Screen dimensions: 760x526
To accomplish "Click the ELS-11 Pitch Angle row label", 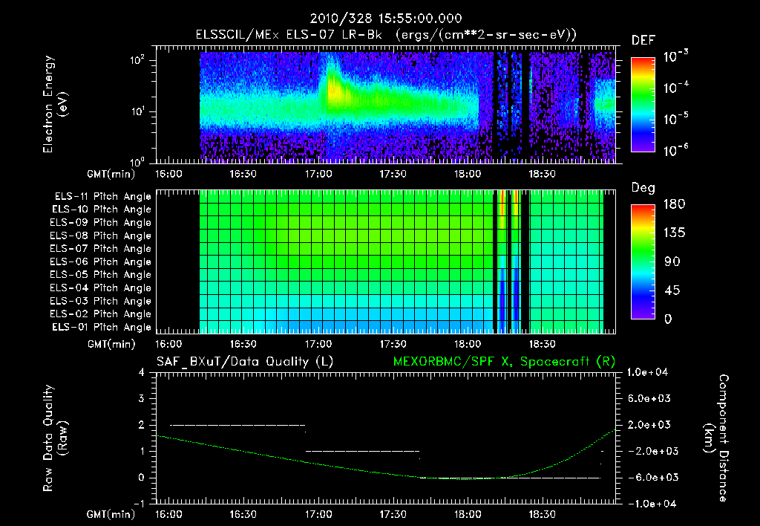I will pyautogui.click(x=102, y=197).
